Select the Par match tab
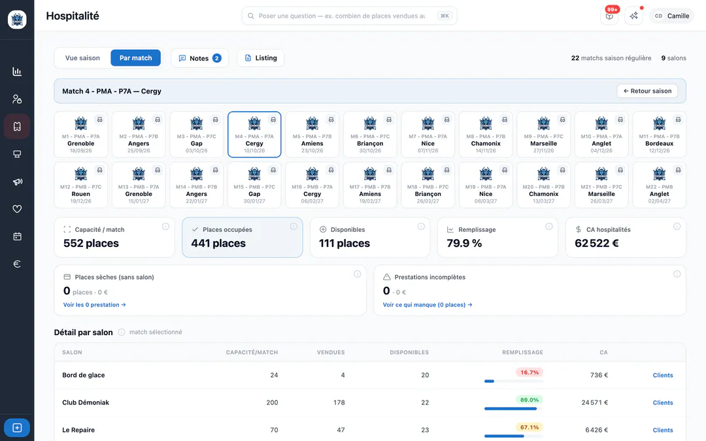 pyautogui.click(x=135, y=58)
